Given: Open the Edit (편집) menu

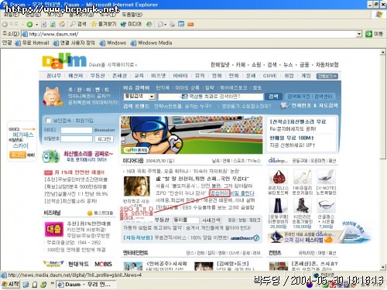Looking at the screenshot, I should [x=33, y=15].
